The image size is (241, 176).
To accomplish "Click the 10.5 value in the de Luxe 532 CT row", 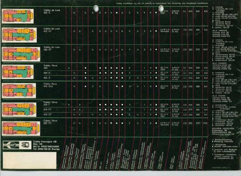I will pos(206,50).
